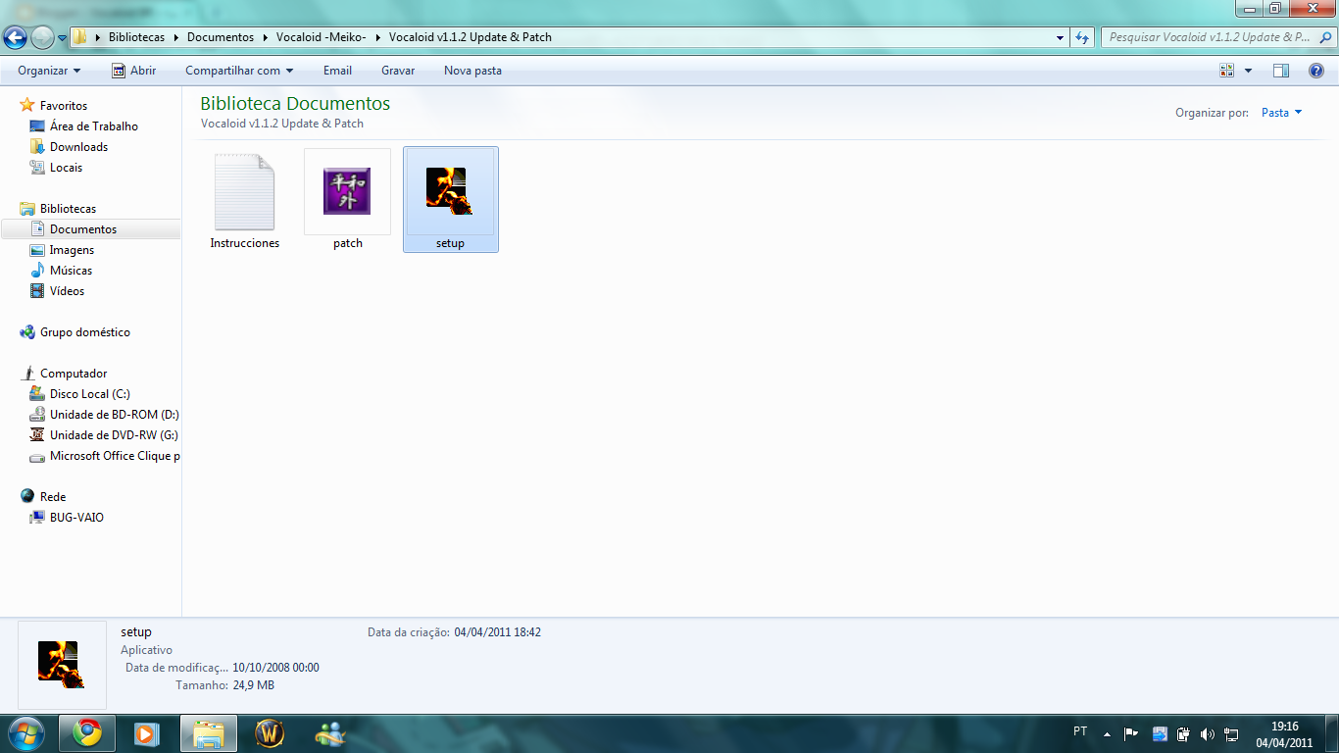Expand arrow after Bibliotecas in breadcrumb

coord(176,37)
